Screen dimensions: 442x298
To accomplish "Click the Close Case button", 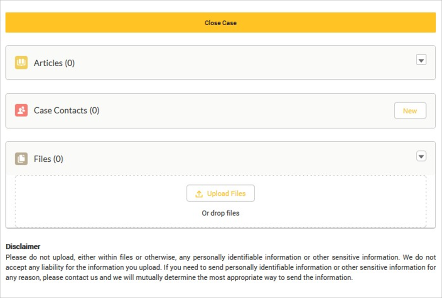I will (221, 23).
